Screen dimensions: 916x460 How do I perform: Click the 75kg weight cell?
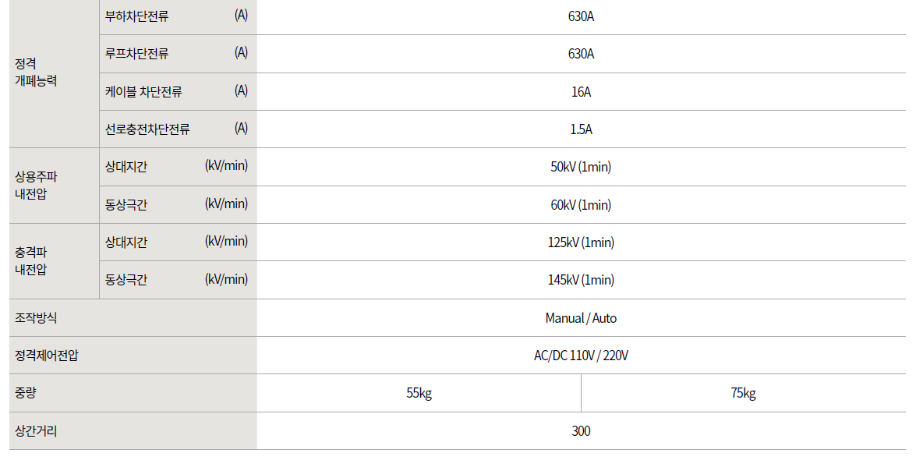(743, 393)
